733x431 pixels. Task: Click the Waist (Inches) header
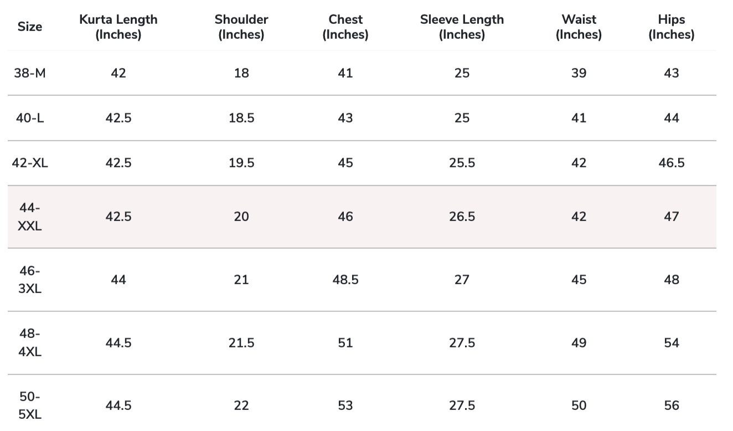pyautogui.click(x=579, y=27)
